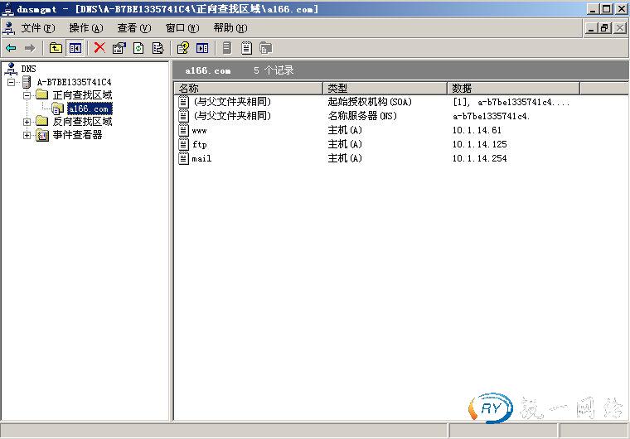
Task: Open Properties via the toolbar icon
Action: [x=119, y=48]
